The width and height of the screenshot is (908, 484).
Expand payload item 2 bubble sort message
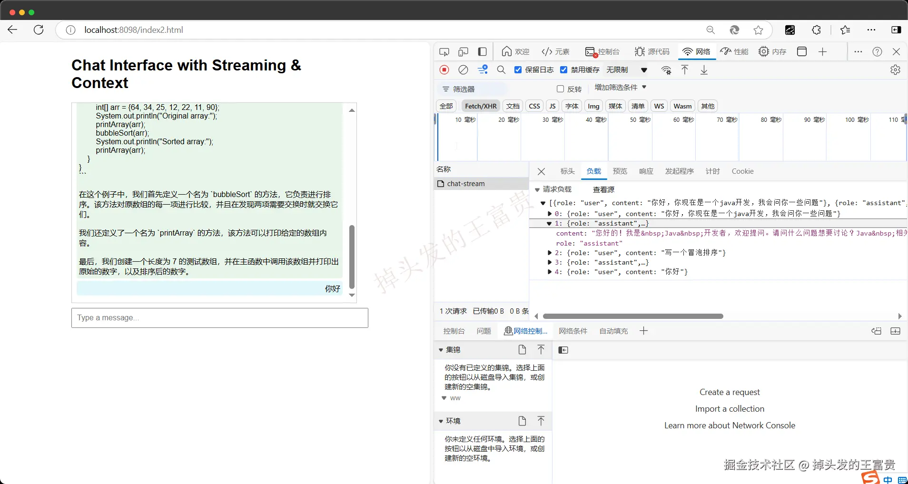550,253
